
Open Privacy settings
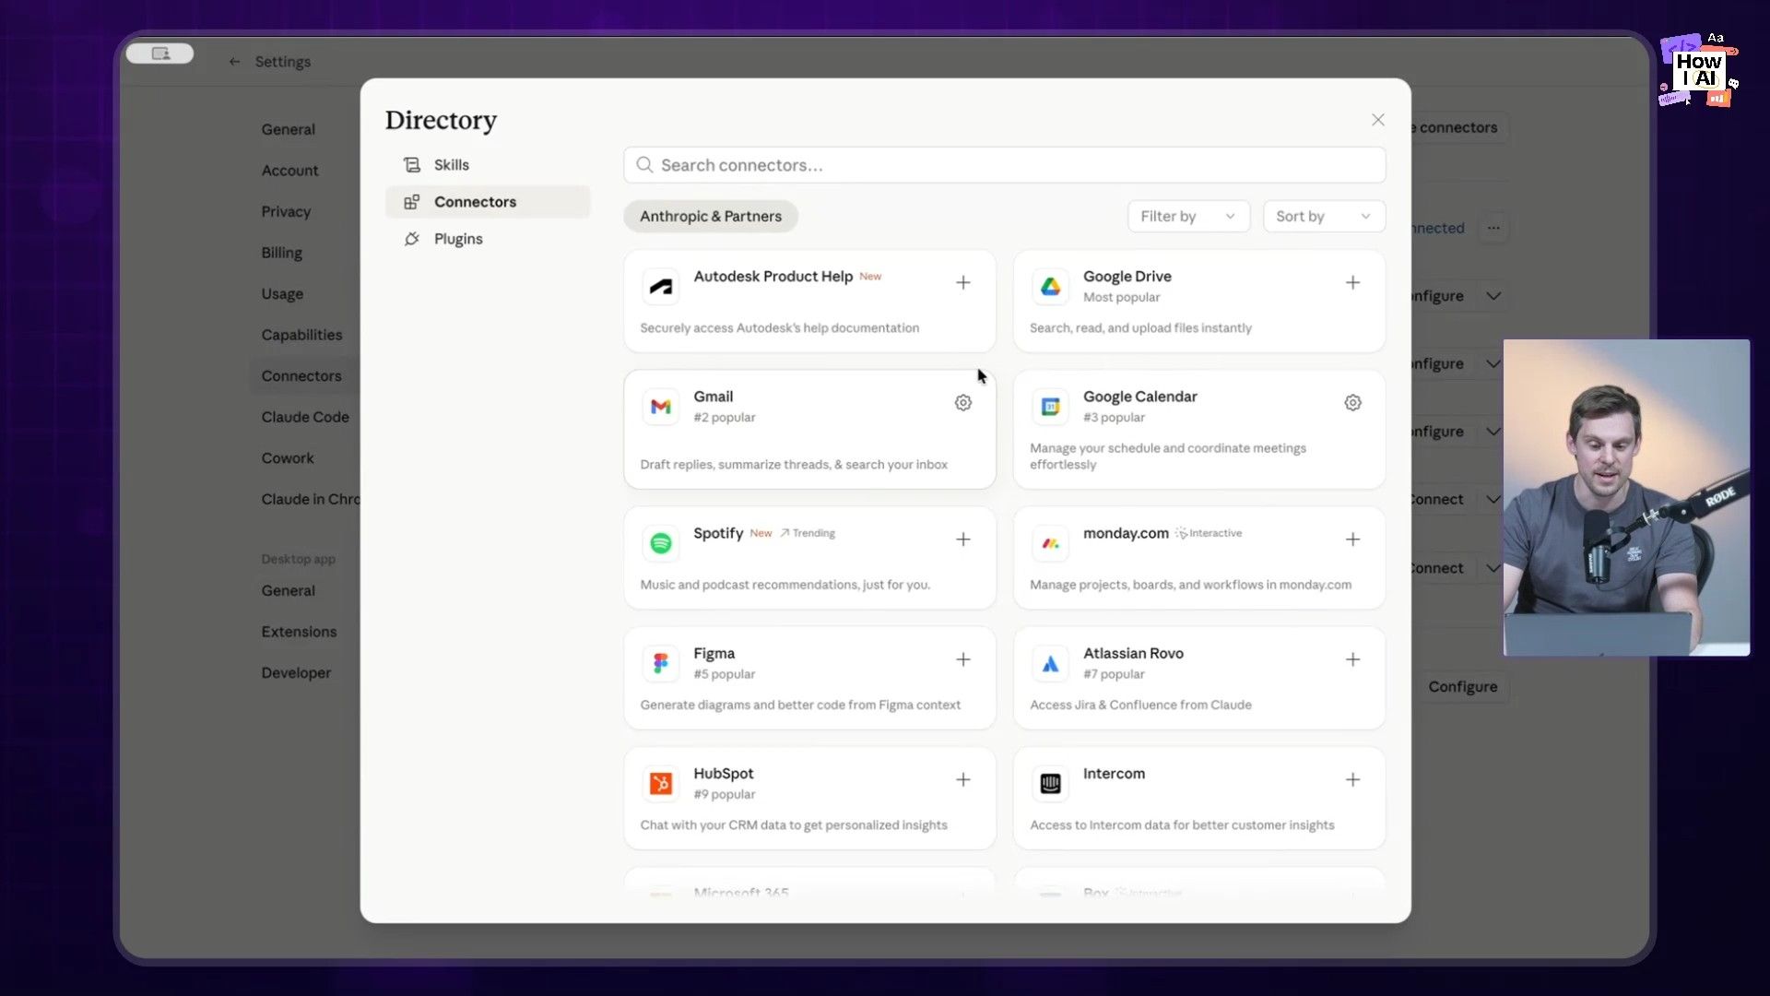tap(286, 212)
